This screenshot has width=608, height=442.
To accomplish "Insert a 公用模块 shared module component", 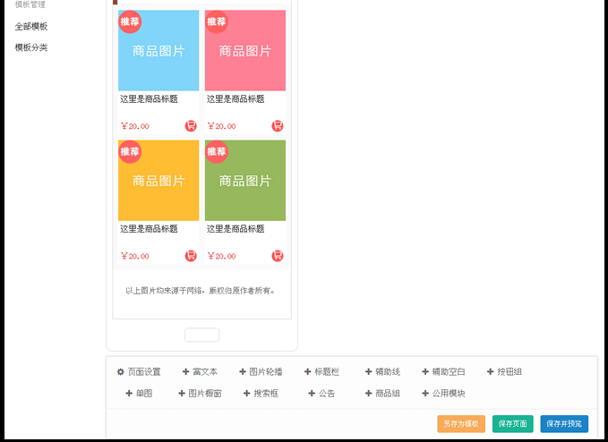I will point(443,393).
